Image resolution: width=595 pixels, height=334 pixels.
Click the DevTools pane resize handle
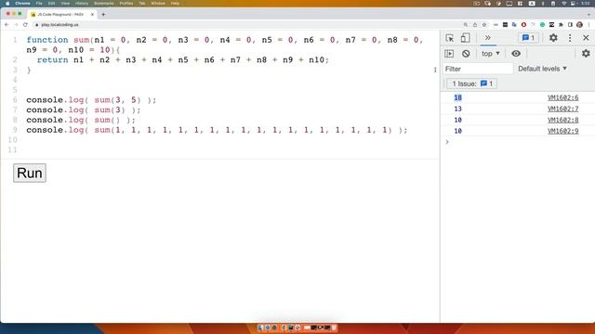click(x=435, y=70)
